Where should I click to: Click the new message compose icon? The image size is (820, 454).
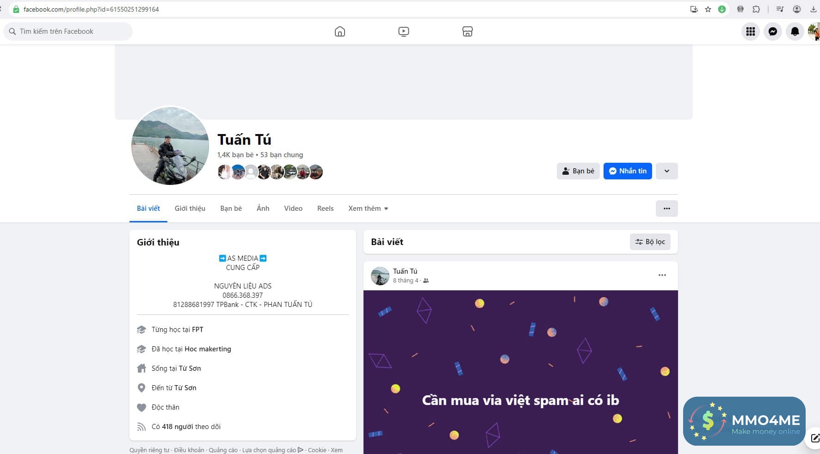click(815, 438)
